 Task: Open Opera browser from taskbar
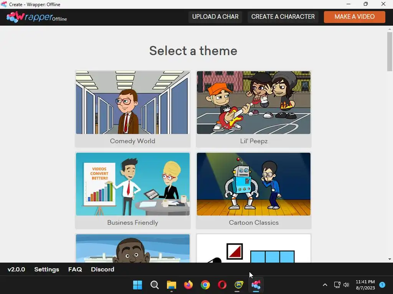222,285
